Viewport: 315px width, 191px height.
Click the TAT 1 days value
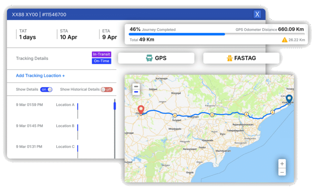pyautogui.click(x=27, y=37)
